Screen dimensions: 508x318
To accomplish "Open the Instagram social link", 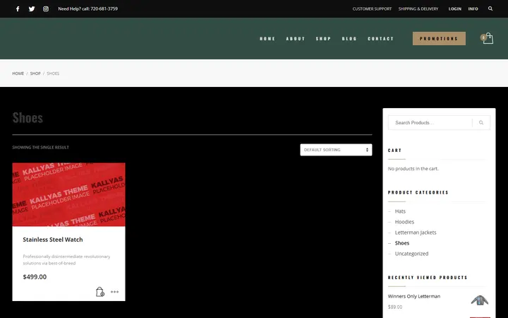I will click(46, 8).
